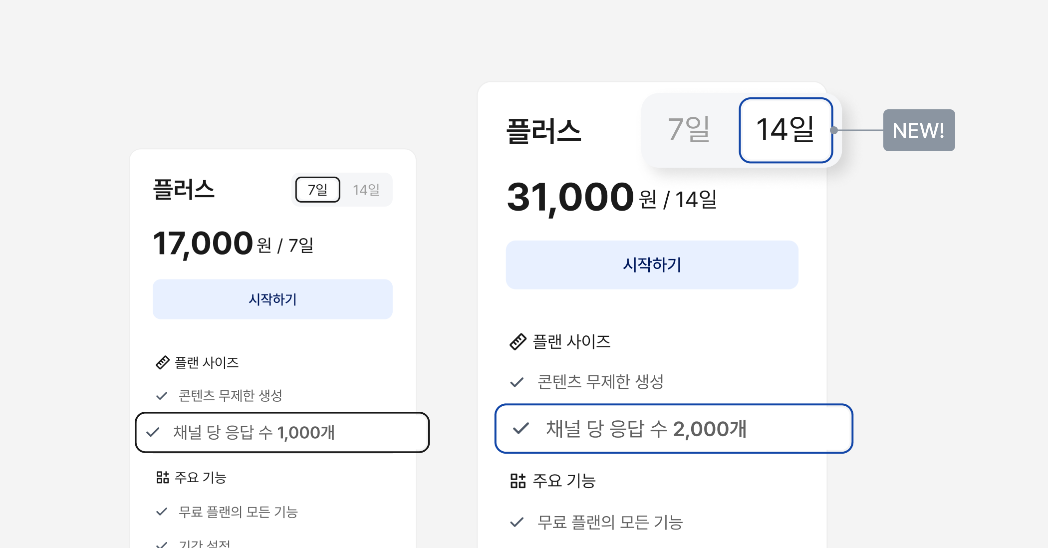1048x548 pixels.
Task: Click 무료 플랜의 모든 기능 in left card
Action: pos(238,512)
